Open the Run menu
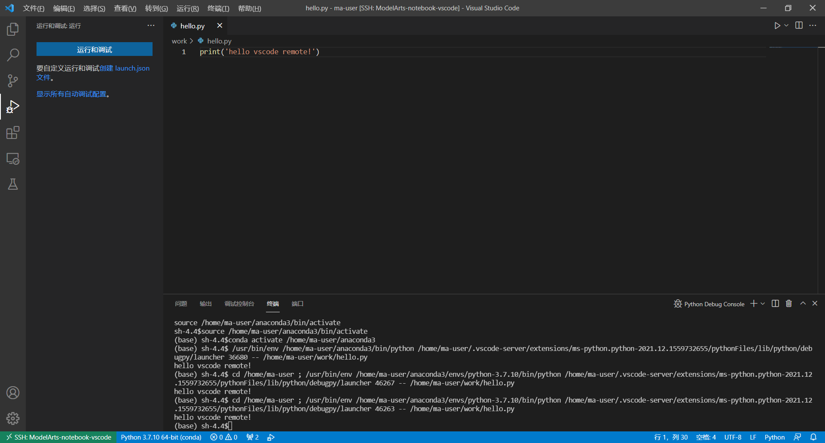Image resolution: width=825 pixels, height=443 pixels. [x=188, y=9]
